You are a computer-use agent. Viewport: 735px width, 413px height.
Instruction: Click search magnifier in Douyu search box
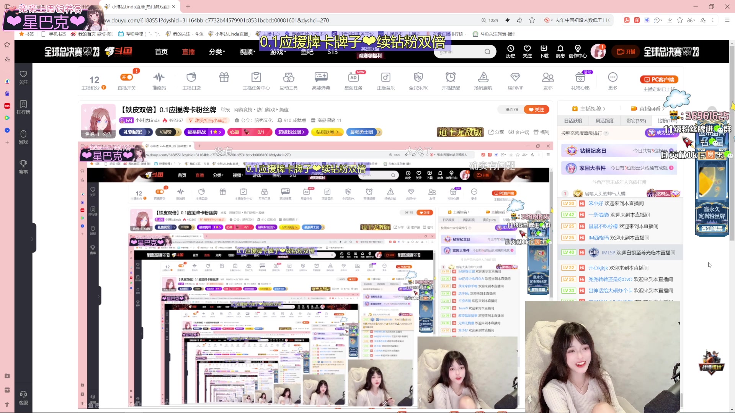coord(487,52)
